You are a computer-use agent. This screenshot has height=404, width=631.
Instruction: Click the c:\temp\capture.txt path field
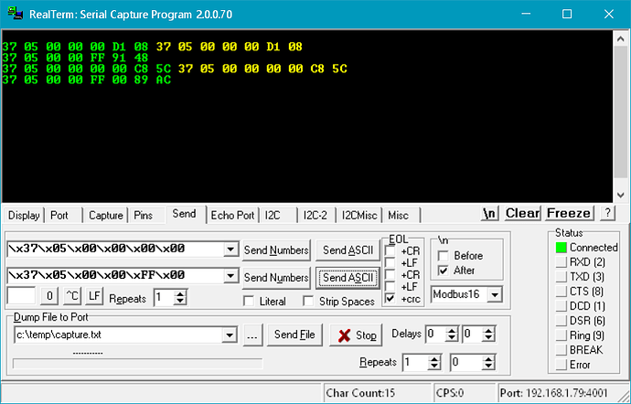pos(118,335)
